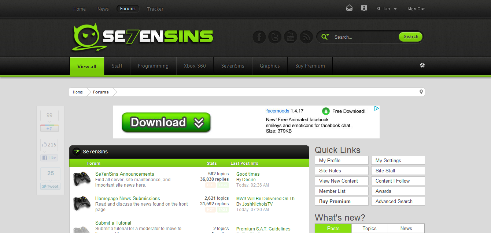Open the facemoods ad link
The width and height of the screenshot is (491, 233).
pos(278,111)
